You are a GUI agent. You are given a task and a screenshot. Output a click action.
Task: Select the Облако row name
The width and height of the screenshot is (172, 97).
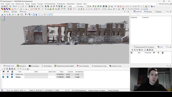pos(18,77)
